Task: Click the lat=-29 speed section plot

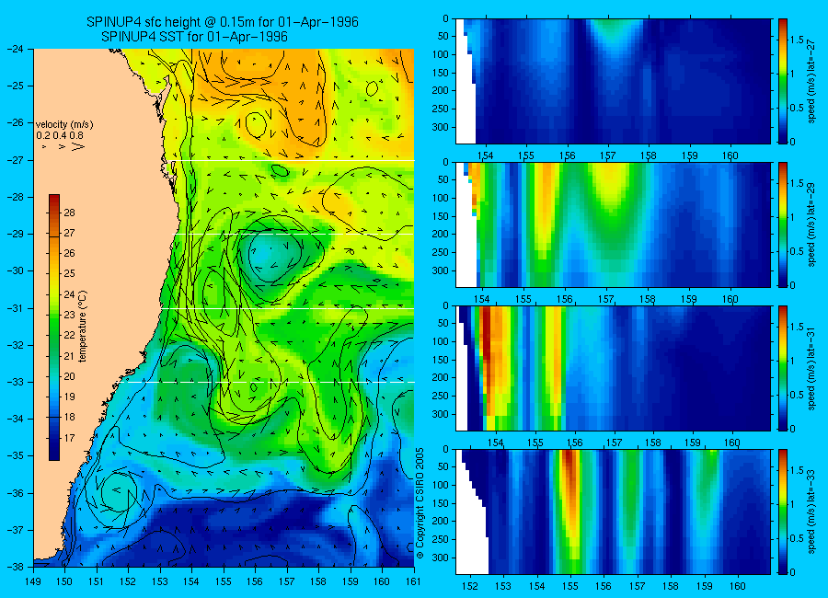Action: click(x=613, y=224)
